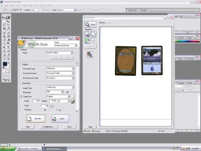Click the foreground color swatch

[x=5, y=64]
